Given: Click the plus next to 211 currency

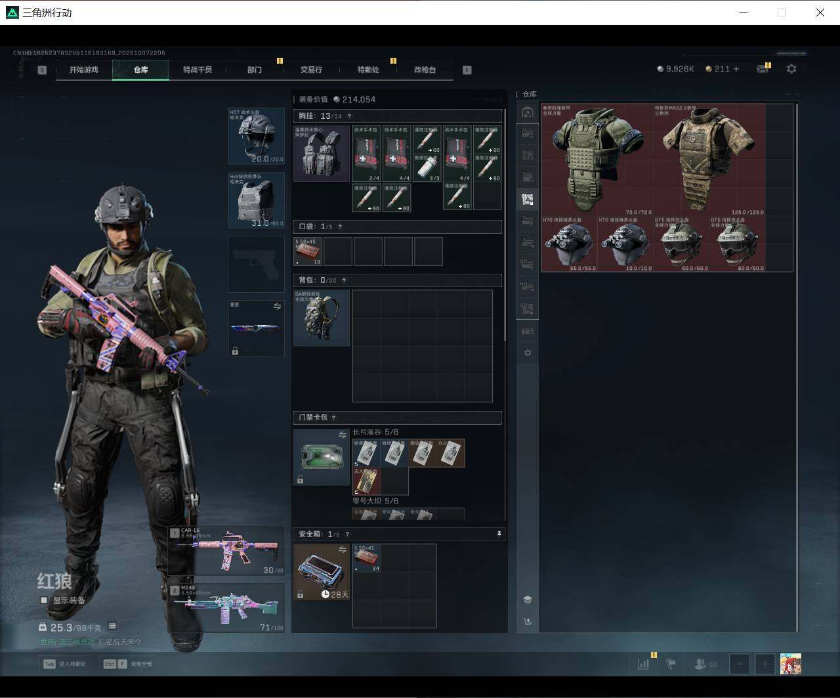Looking at the screenshot, I should (736, 69).
